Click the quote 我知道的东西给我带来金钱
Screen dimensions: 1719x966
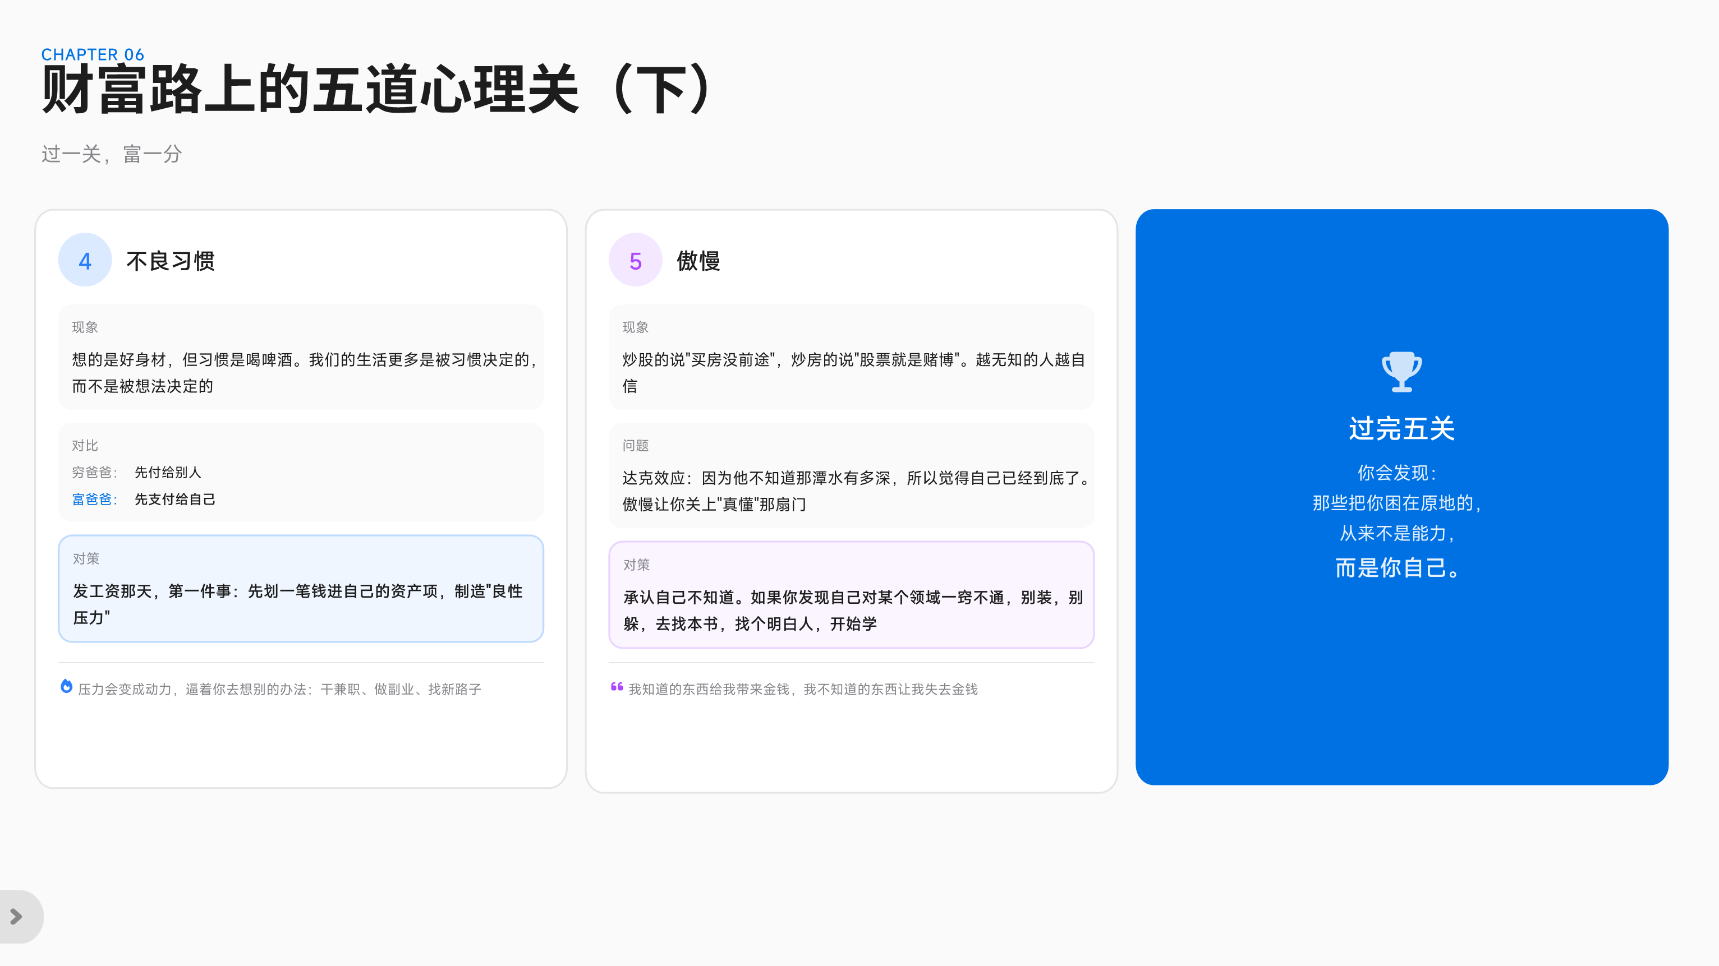pyautogui.click(x=803, y=690)
